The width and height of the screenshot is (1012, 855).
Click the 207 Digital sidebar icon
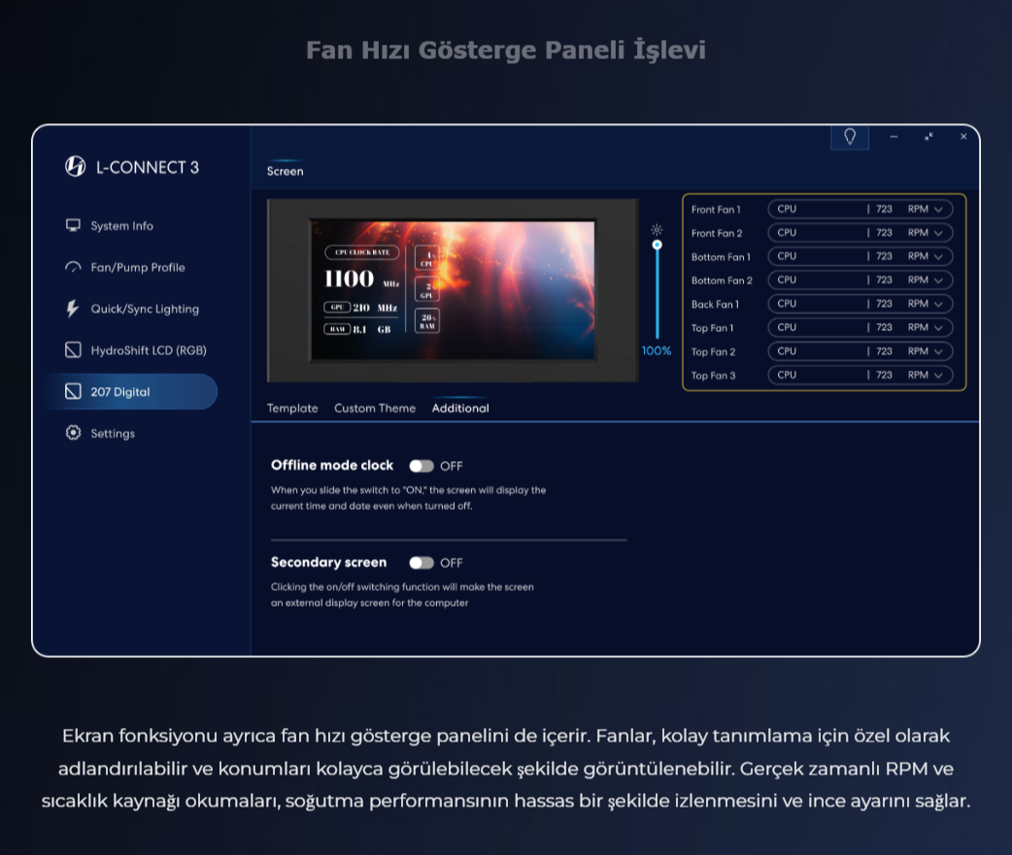73,391
